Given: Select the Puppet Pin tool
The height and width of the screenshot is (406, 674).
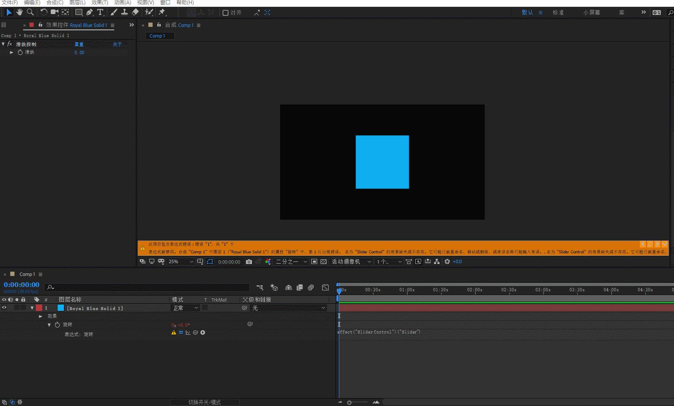Looking at the screenshot, I should (x=162, y=12).
